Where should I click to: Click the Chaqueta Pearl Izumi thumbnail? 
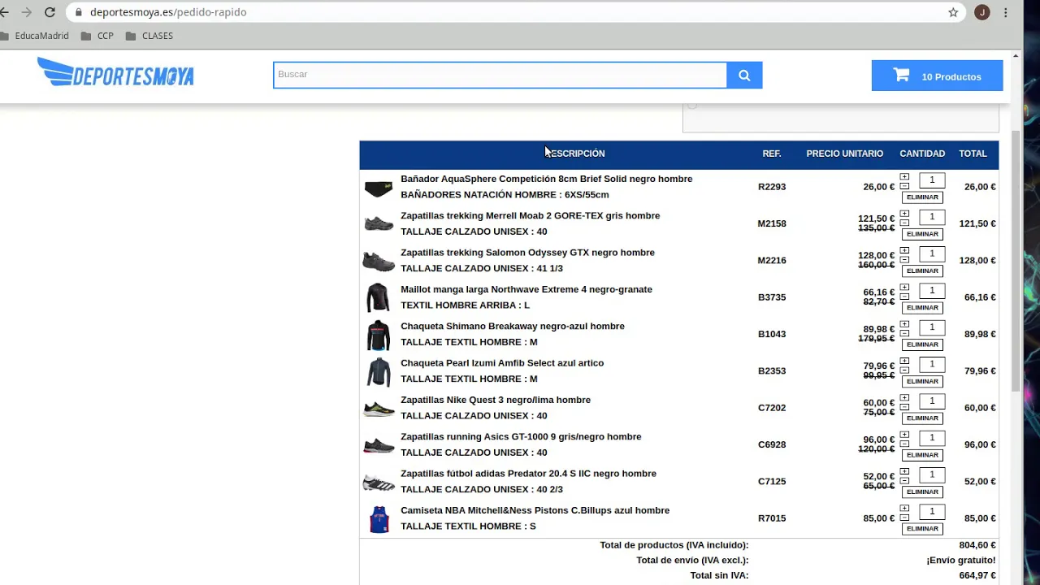click(378, 371)
